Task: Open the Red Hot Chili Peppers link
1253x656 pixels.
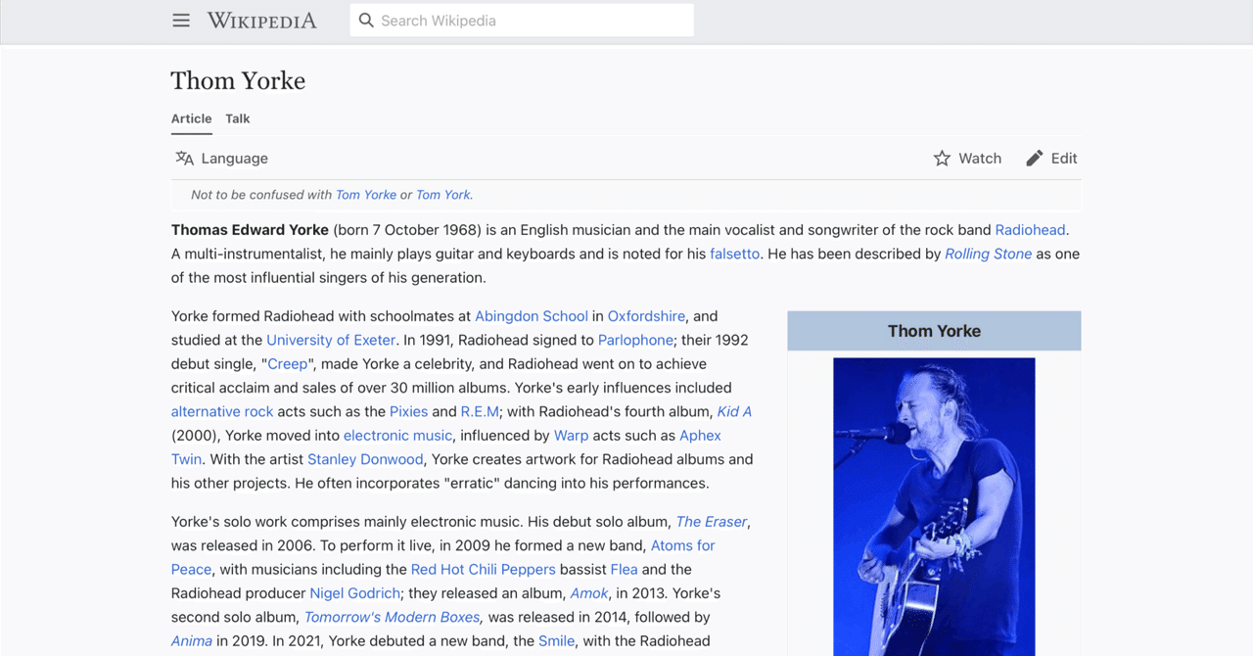Action: 483,569
